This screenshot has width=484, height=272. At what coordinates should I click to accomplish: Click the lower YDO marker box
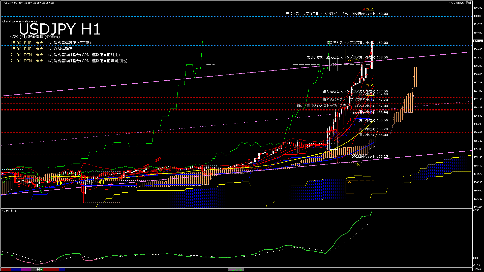(333, 143)
